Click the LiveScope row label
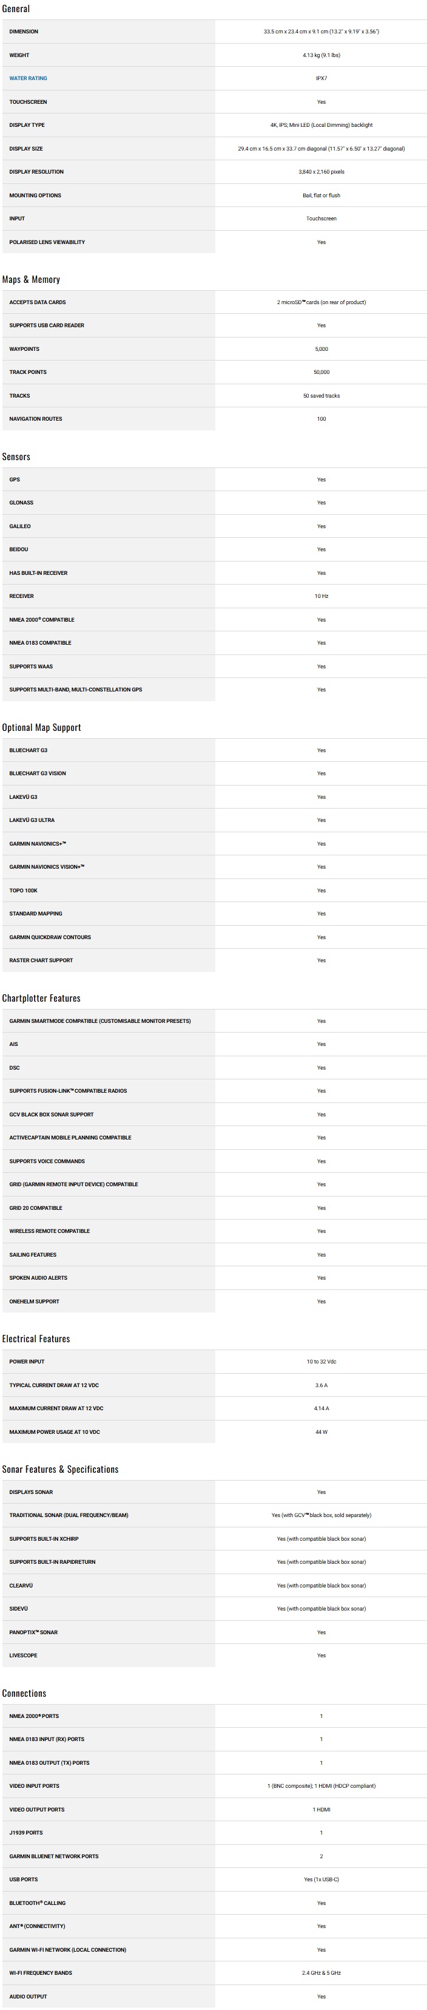This screenshot has width=427, height=2010. pos(24,1655)
